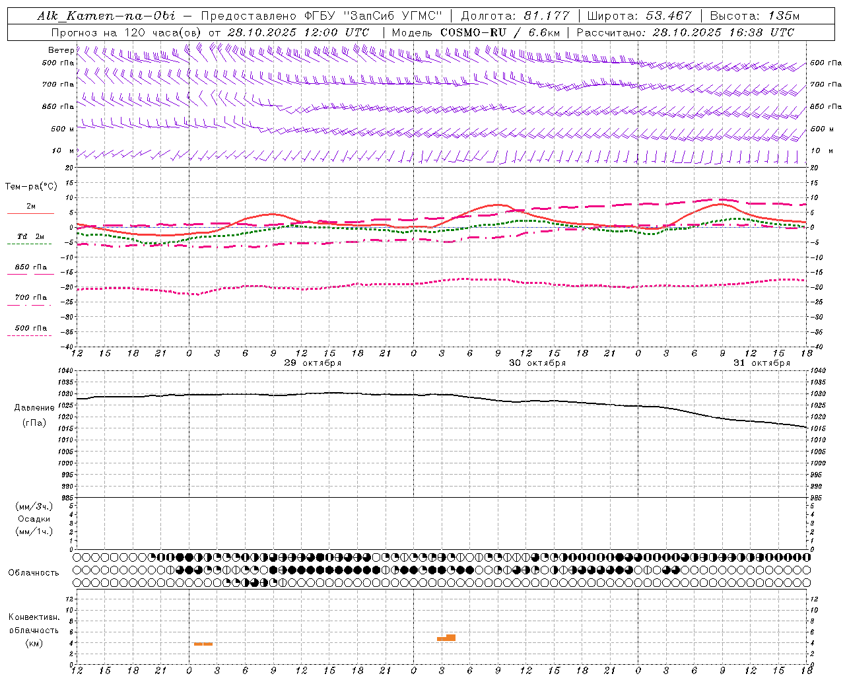Click the 10 м label left of the wind barbs
The height and width of the screenshot is (676, 845).
point(63,151)
